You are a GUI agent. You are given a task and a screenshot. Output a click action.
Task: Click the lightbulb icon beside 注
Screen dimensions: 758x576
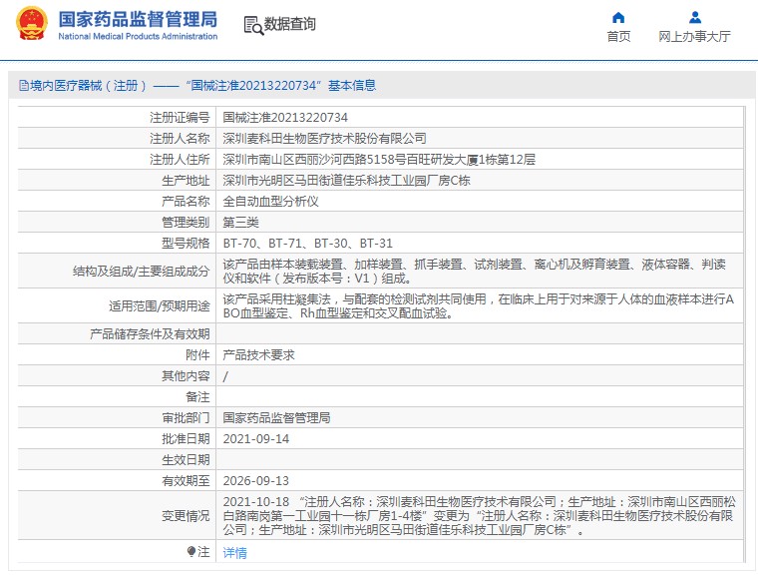(191, 551)
